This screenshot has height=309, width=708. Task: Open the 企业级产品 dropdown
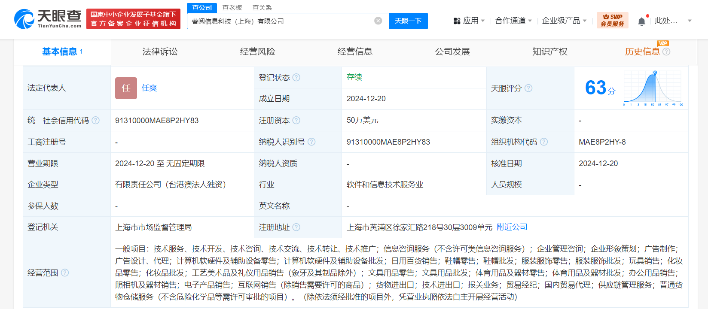pos(564,21)
